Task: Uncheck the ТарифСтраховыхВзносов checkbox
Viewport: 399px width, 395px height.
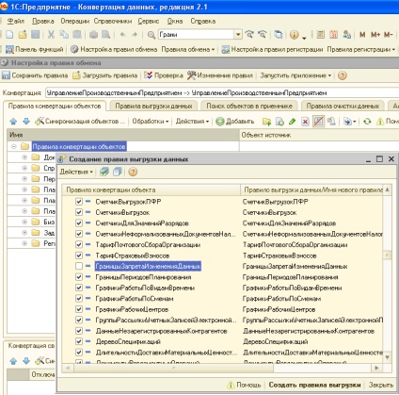Action: pyautogui.click(x=79, y=255)
